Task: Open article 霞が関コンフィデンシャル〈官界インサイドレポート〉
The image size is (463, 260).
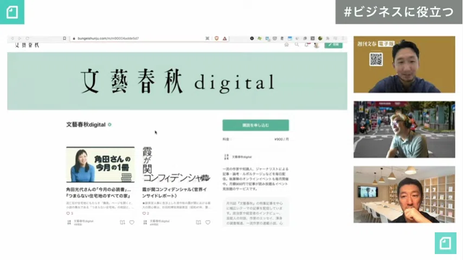Action: [x=175, y=193]
